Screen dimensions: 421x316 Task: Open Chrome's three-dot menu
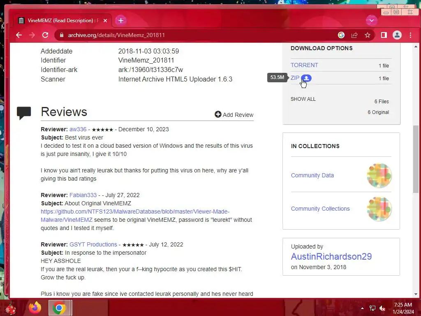coord(410,35)
